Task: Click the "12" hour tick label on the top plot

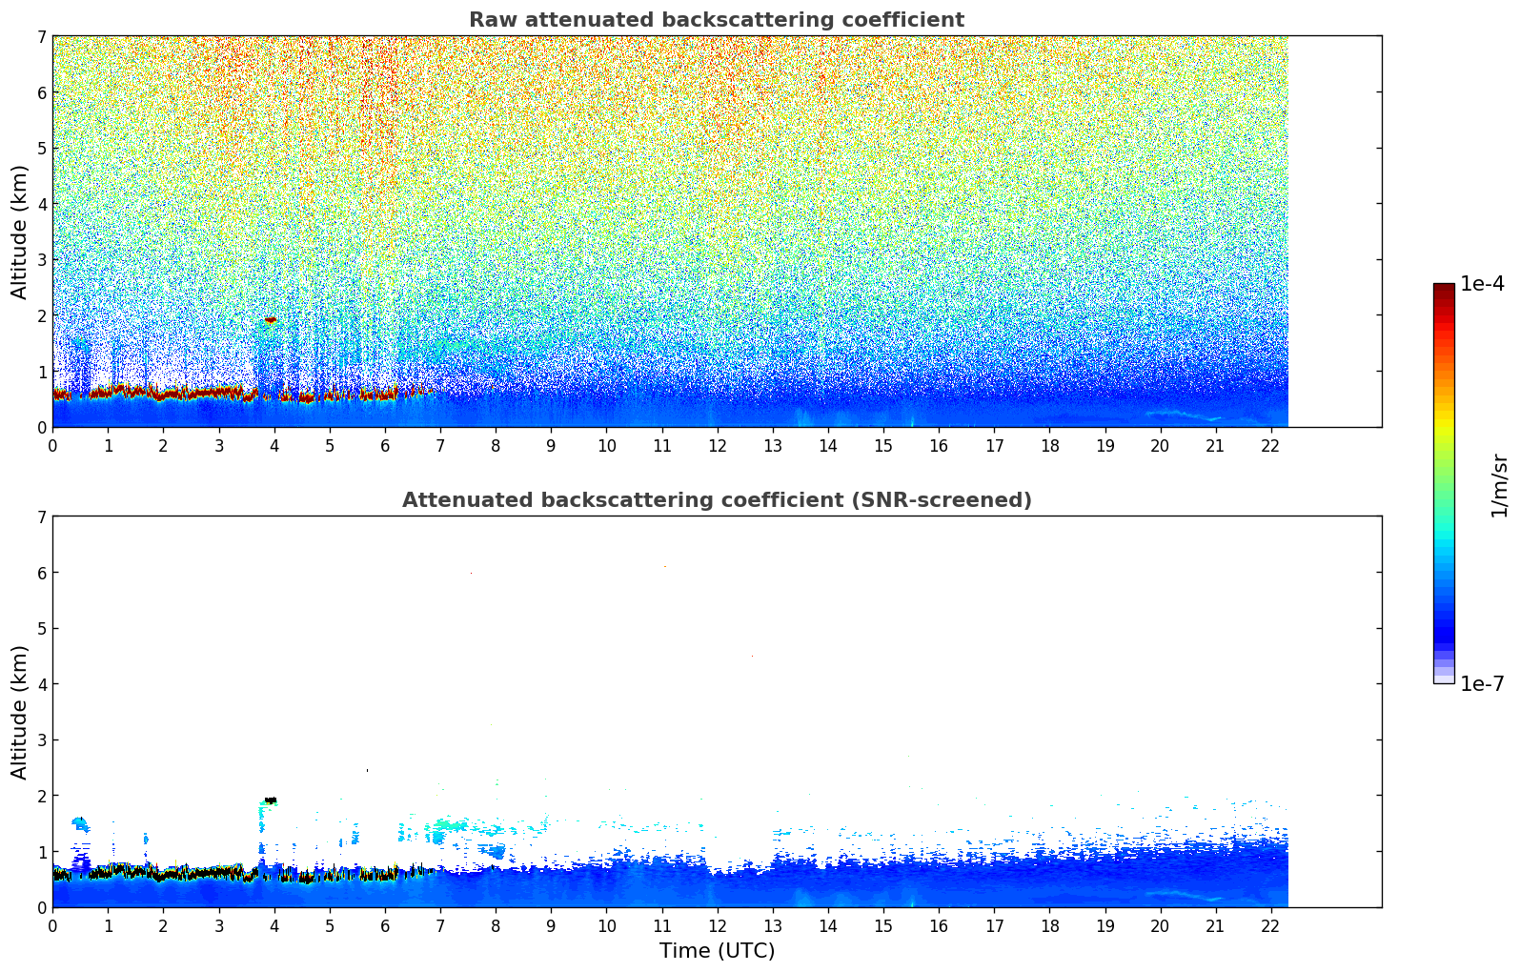Action: [717, 446]
